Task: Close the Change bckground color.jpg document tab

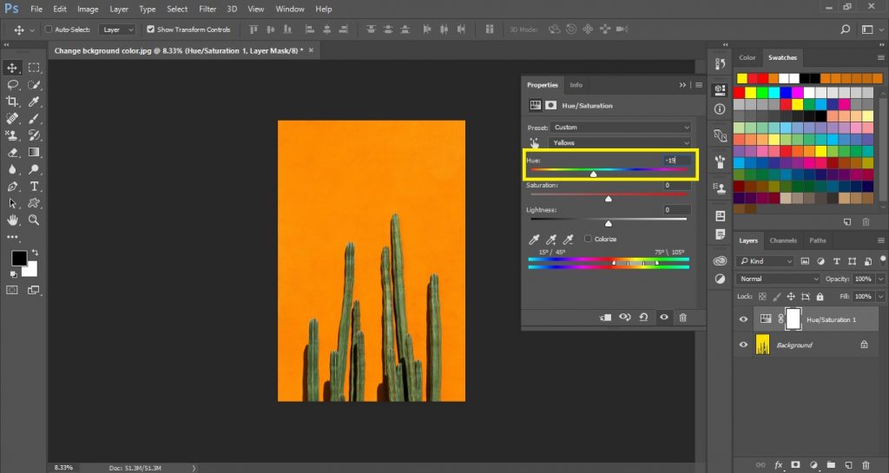Action: (x=311, y=50)
